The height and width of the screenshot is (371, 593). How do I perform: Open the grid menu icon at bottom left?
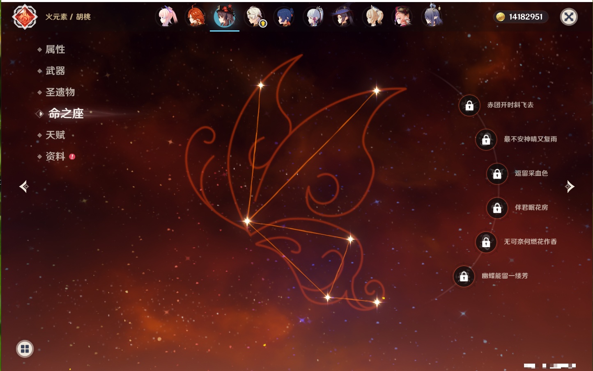25,349
